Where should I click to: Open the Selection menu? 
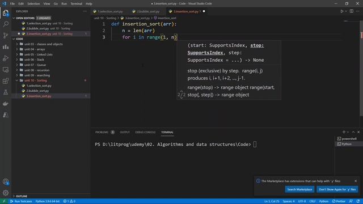[x=33, y=3]
